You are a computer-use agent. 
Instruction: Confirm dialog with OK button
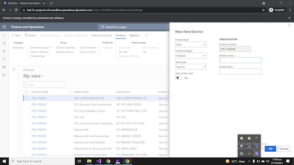click(270, 149)
